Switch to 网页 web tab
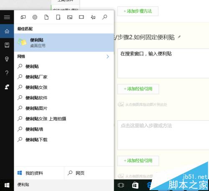This screenshot has height=191, width=209. coord(89,173)
